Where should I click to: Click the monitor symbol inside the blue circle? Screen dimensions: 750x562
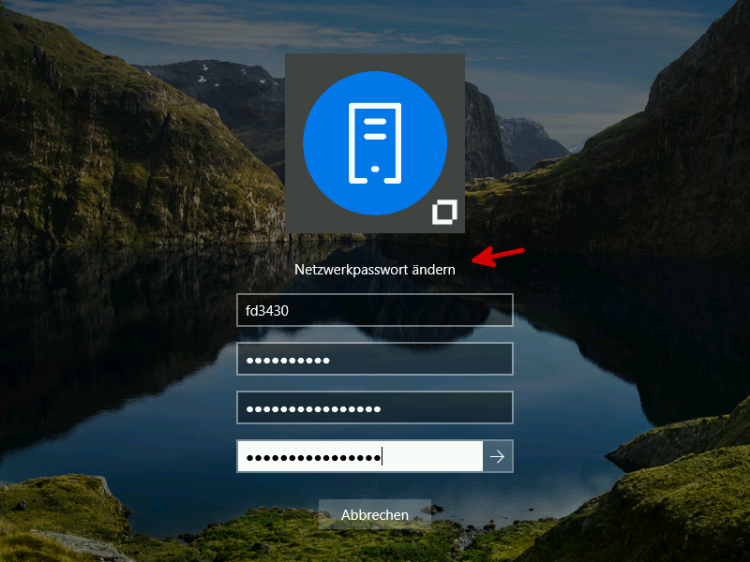375,140
